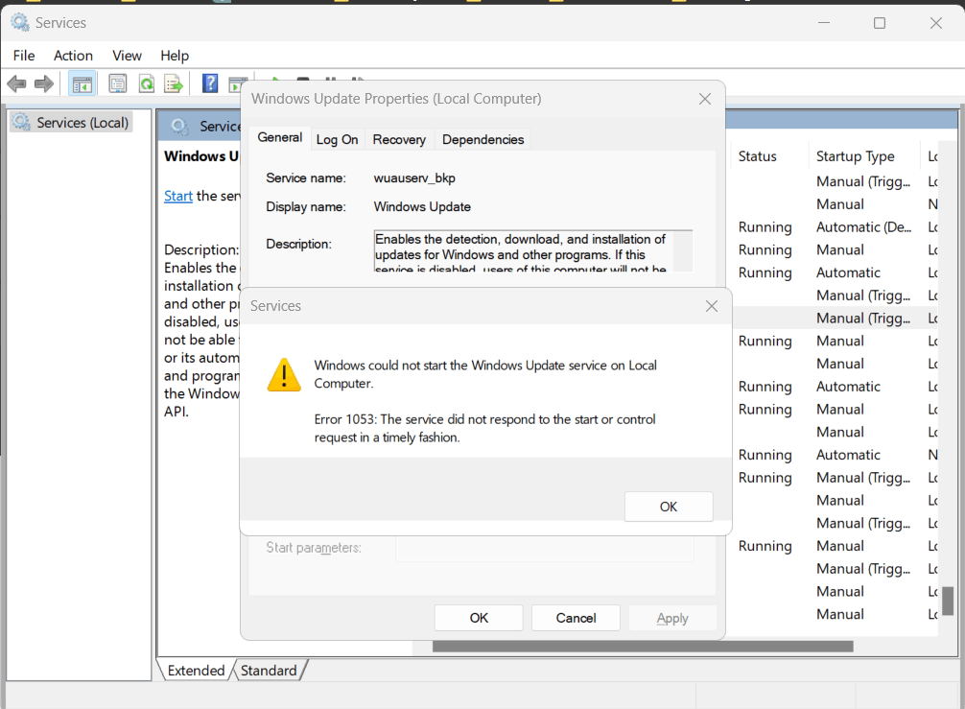This screenshot has height=709, width=965.
Task: Open the View menu
Action: [127, 56]
